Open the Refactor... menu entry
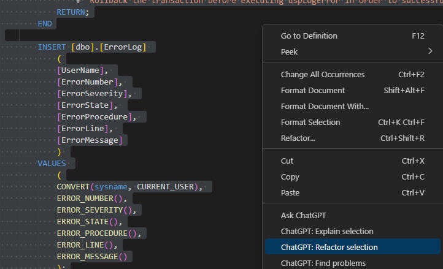443x269 pixels. [298, 138]
